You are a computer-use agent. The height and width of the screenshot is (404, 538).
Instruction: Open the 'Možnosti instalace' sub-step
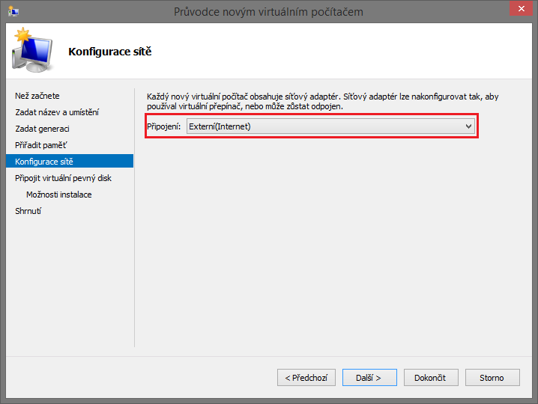coord(59,195)
